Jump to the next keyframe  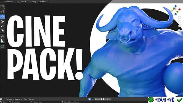click(x=107, y=99)
